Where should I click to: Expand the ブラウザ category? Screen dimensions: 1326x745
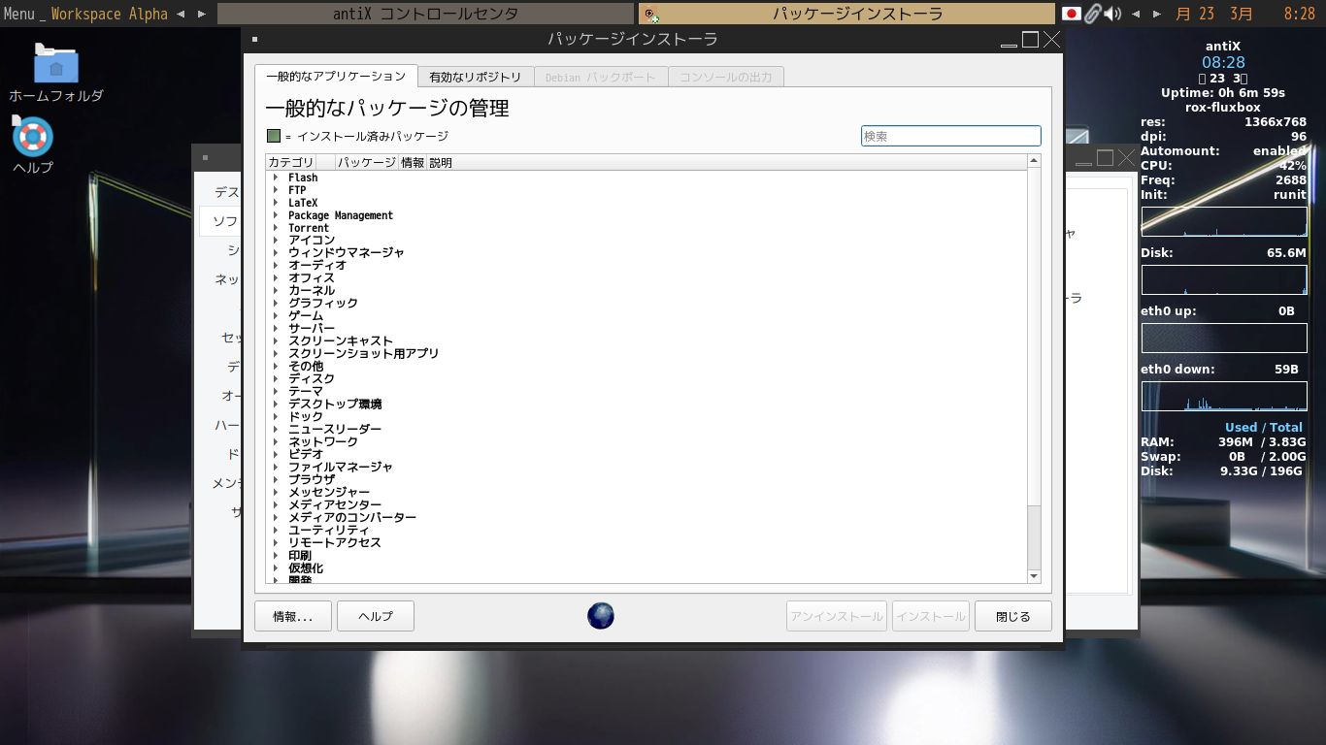(x=276, y=479)
